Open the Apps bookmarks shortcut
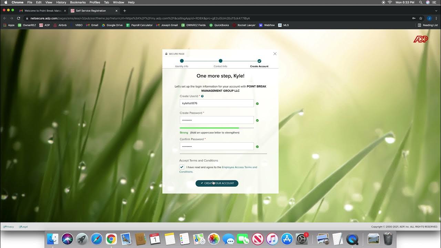The width and height of the screenshot is (441, 248). [x=9, y=25]
